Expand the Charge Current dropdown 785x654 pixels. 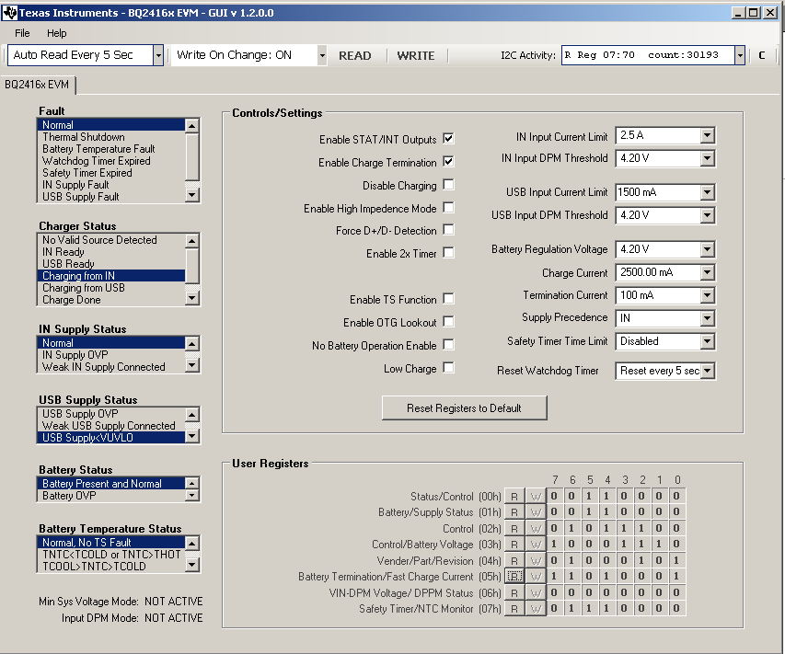pyautogui.click(x=706, y=272)
